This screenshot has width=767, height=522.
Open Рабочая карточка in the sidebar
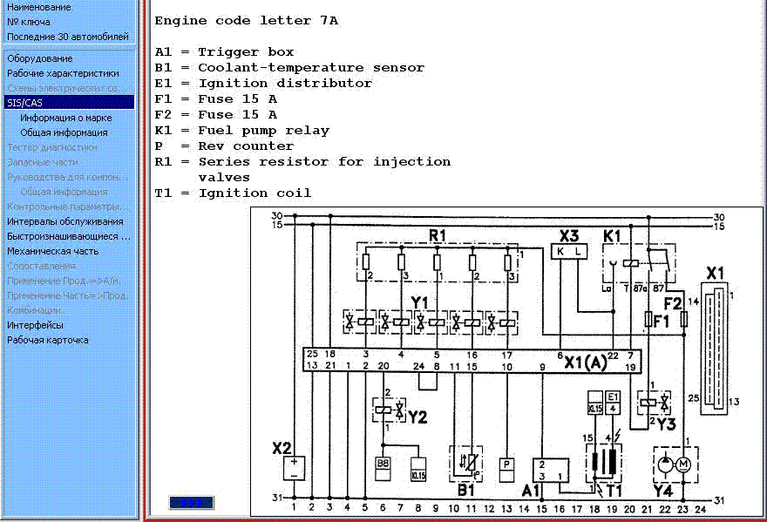click(x=48, y=340)
